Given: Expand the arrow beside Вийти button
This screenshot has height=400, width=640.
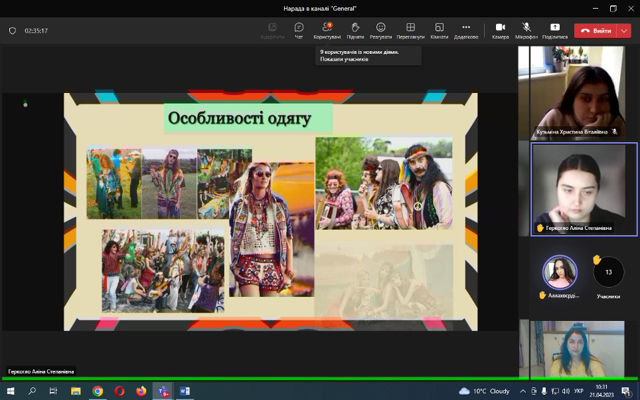Looking at the screenshot, I should (623, 31).
